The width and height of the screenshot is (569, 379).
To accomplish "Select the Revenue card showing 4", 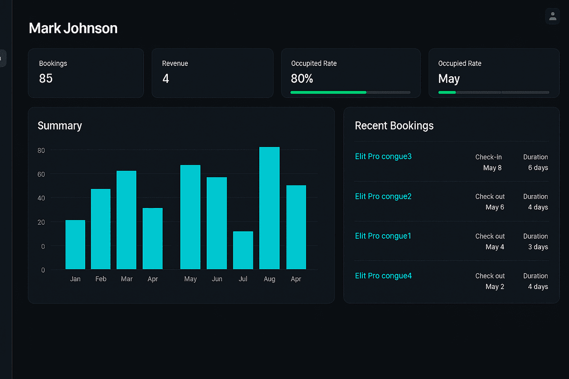I will [212, 73].
